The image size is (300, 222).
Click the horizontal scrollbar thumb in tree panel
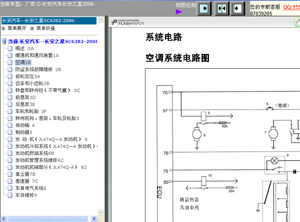[47, 219]
